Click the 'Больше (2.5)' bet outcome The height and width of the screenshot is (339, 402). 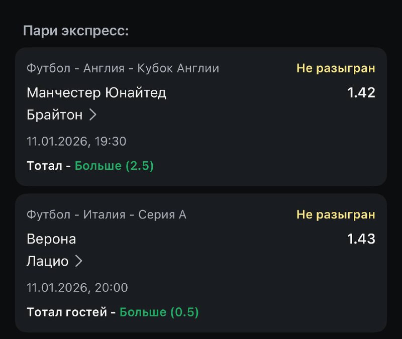pyautogui.click(x=114, y=166)
